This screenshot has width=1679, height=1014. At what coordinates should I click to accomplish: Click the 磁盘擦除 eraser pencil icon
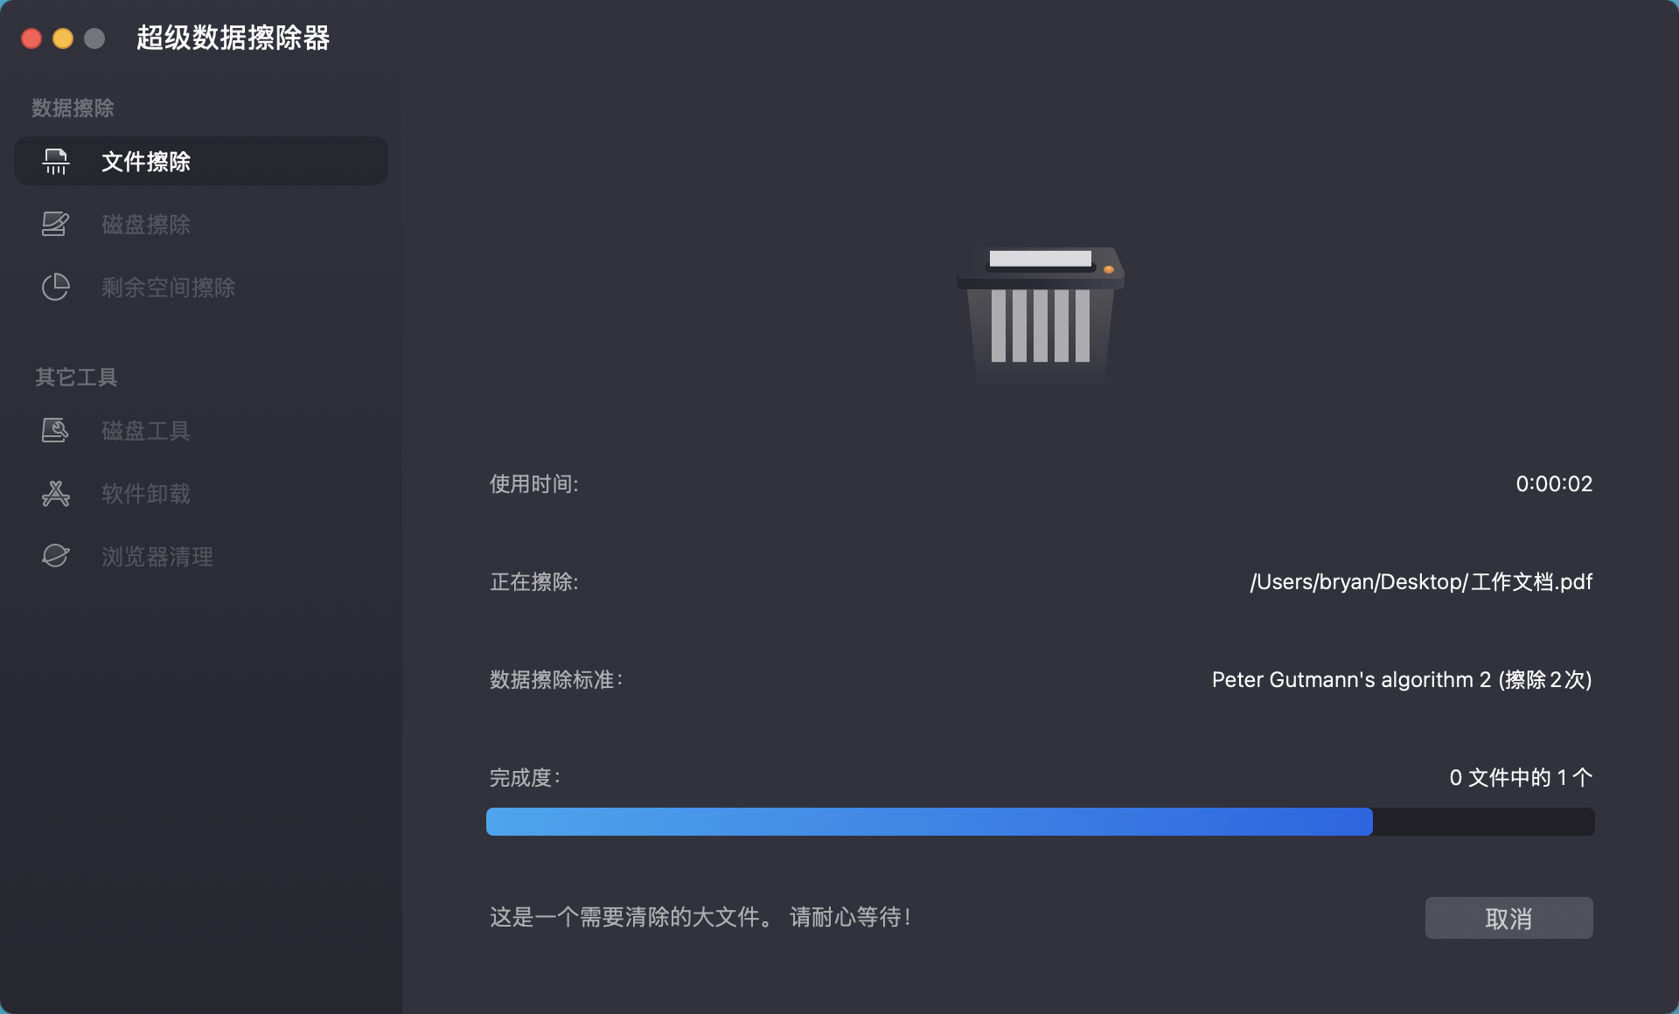[55, 225]
